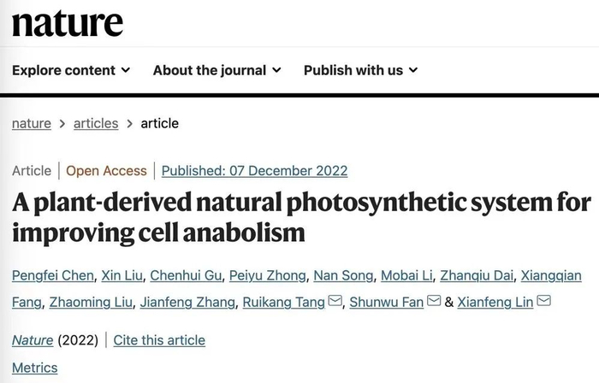The image size is (599, 383).
Task: Open the Nature journal link
Action: click(33, 340)
